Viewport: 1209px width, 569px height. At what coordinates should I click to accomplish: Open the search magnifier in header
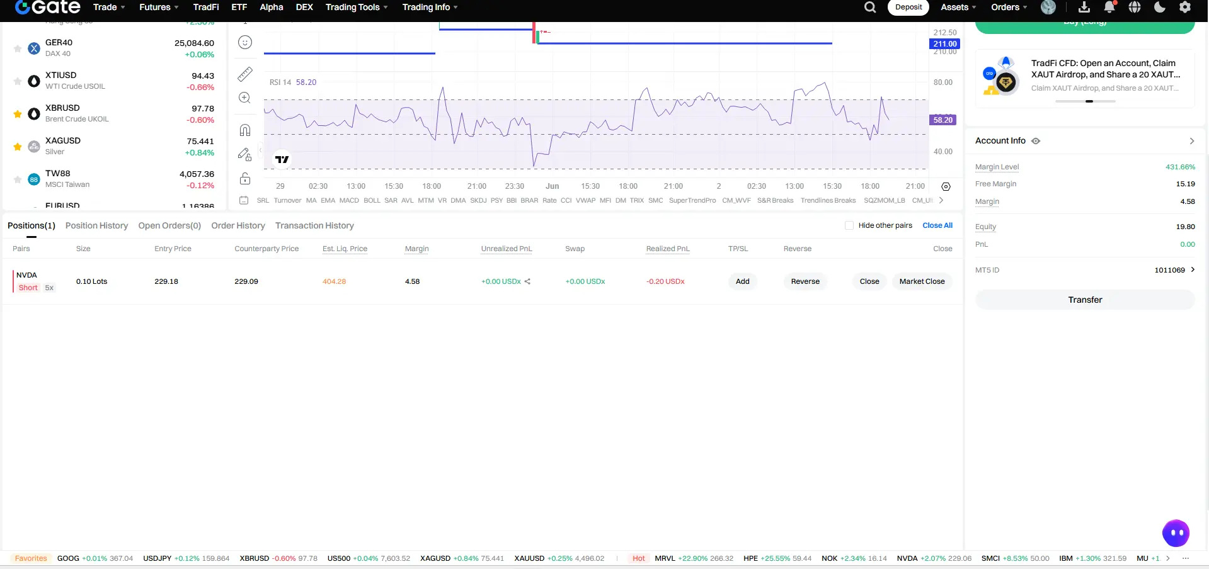point(870,7)
